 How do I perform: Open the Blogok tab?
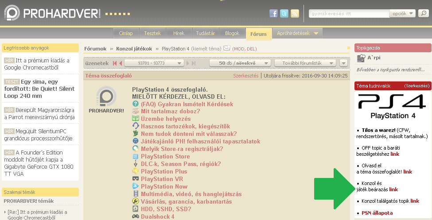[232, 33]
